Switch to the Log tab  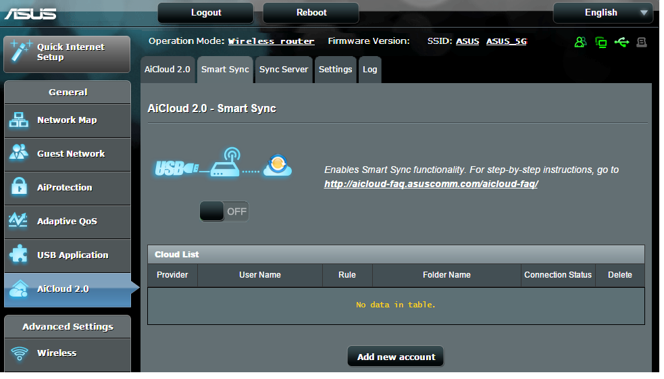click(x=369, y=70)
